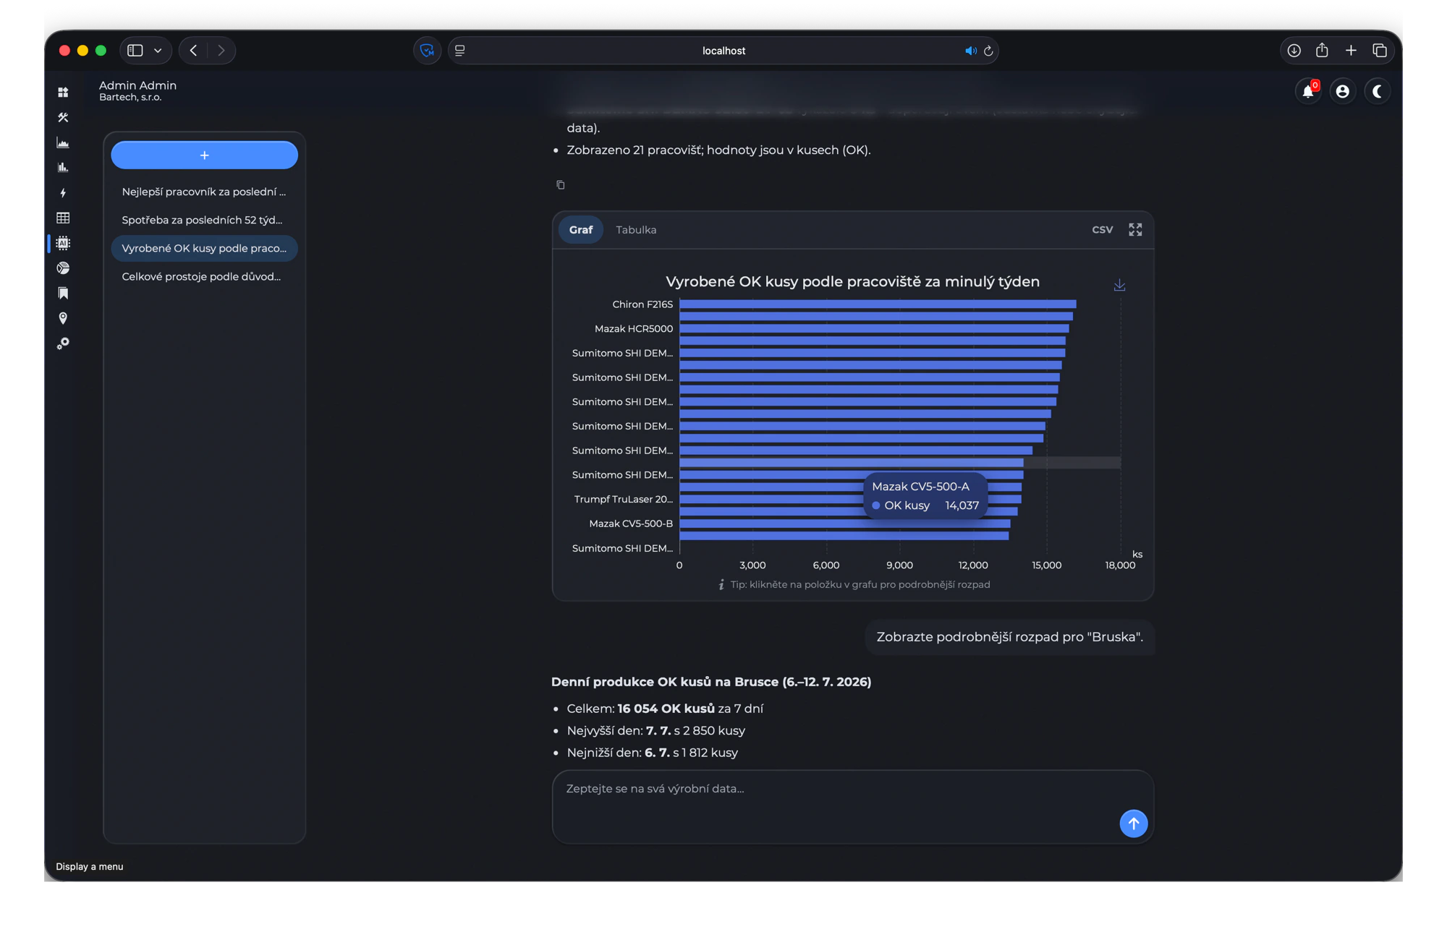Click the localhost address bar

click(x=723, y=51)
